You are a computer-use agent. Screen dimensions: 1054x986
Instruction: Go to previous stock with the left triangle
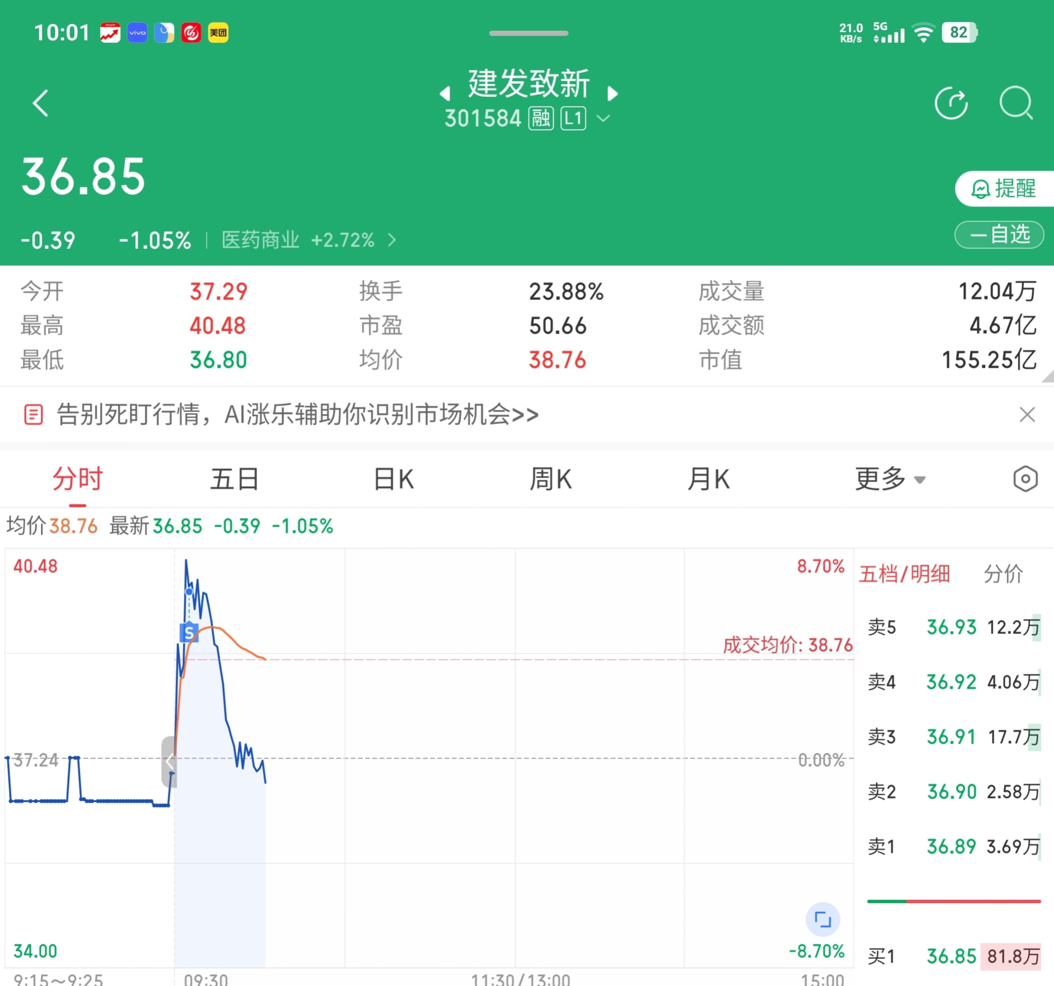tap(446, 94)
